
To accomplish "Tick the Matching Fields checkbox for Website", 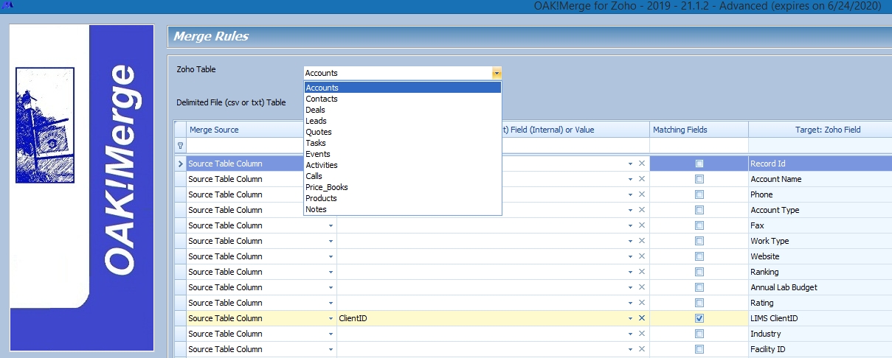I will coord(699,256).
